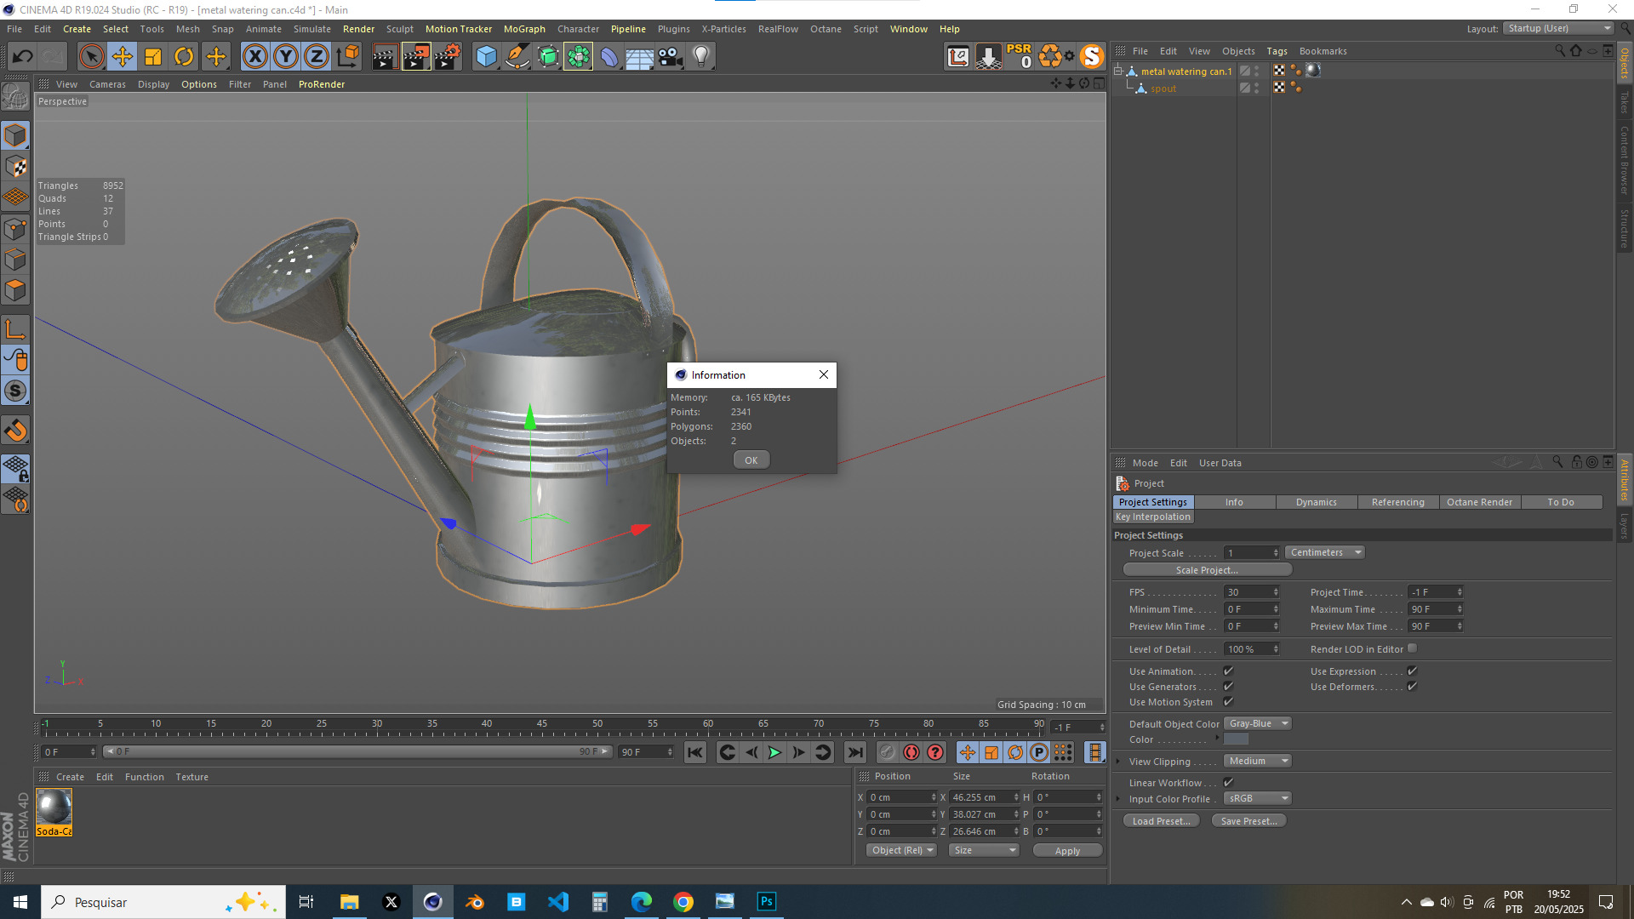
Task: Toggle Use Expression checkbox
Action: click(x=1412, y=671)
